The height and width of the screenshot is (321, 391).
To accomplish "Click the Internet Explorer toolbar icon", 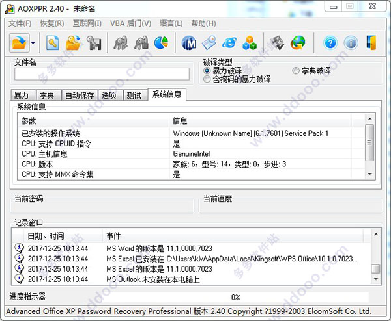I will (229, 43).
